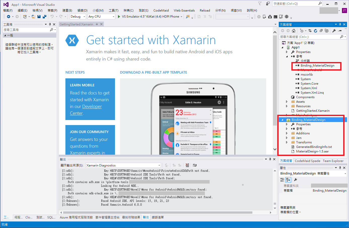Collapse the Binding_MaterialDesign project node
The height and width of the screenshot is (228, 349).
pyautogui.click(x=282, y=120)
